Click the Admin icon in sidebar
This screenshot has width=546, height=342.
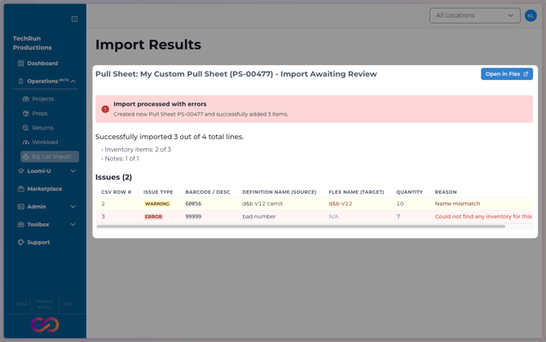pyautogui.click(x=21, y=207)
